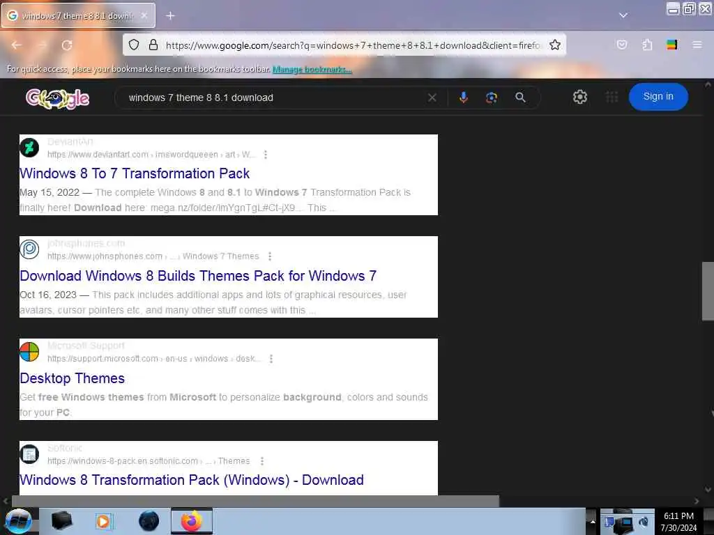Image resolution: width=714 pixels, height=535 pixels.
Task: Open the Extensions puzzle icon
Action: point(647,45)
